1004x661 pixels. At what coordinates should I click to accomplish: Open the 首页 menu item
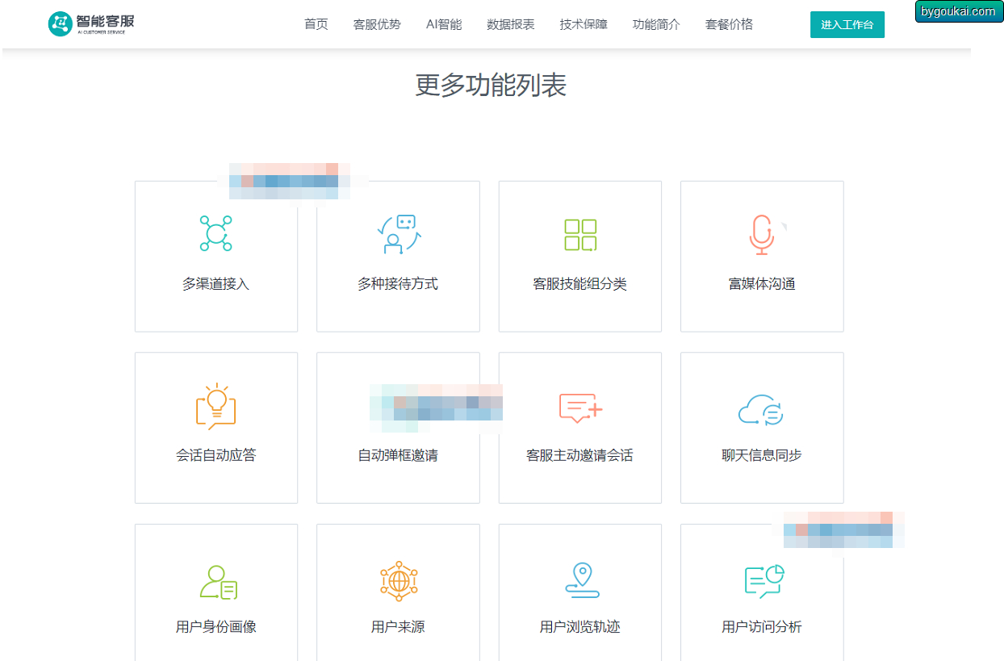click(x=316, y=24)
